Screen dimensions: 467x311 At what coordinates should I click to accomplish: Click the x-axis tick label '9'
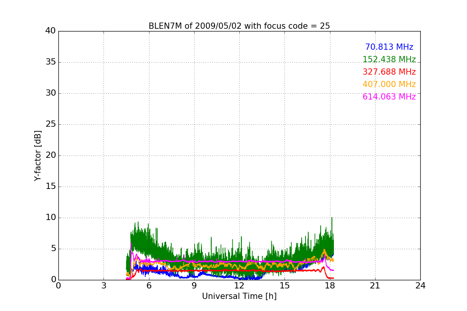[194, 285]
